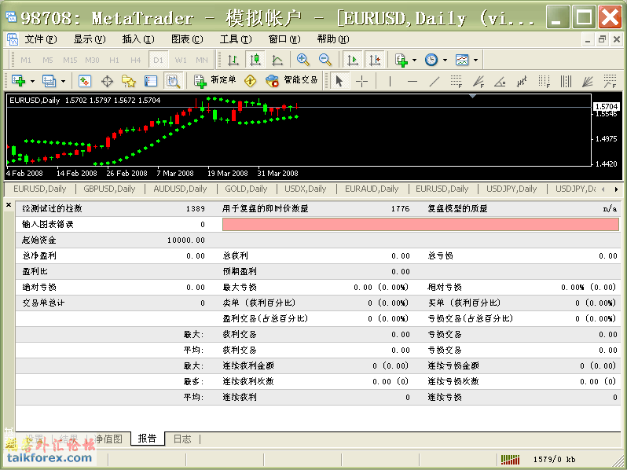Open the 插入(I) menu
627x470 pixels.
pos(138,39)
